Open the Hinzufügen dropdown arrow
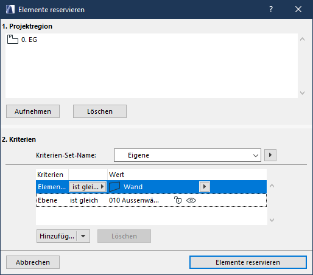Image resolution: width=313 pixels, height=275 pixels. 83,236
